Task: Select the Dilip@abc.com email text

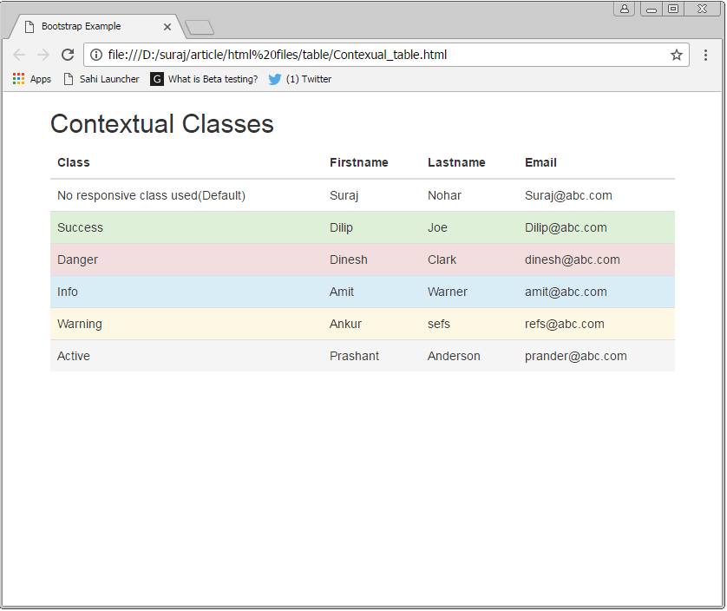Action: tap(566, 227)
